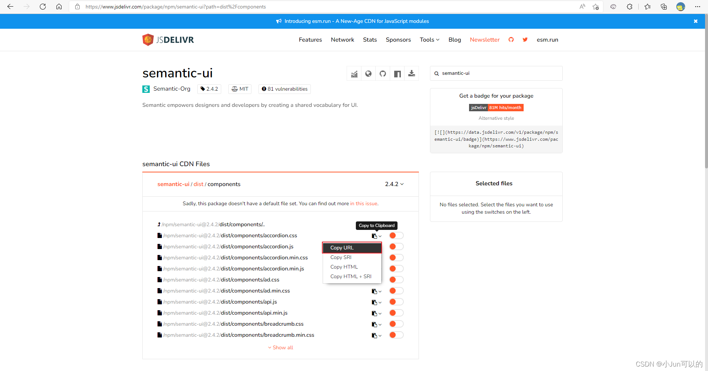This screenshot has height=371, width=708.
Task: Open the Blog link
Action: [x=455, y=40]
